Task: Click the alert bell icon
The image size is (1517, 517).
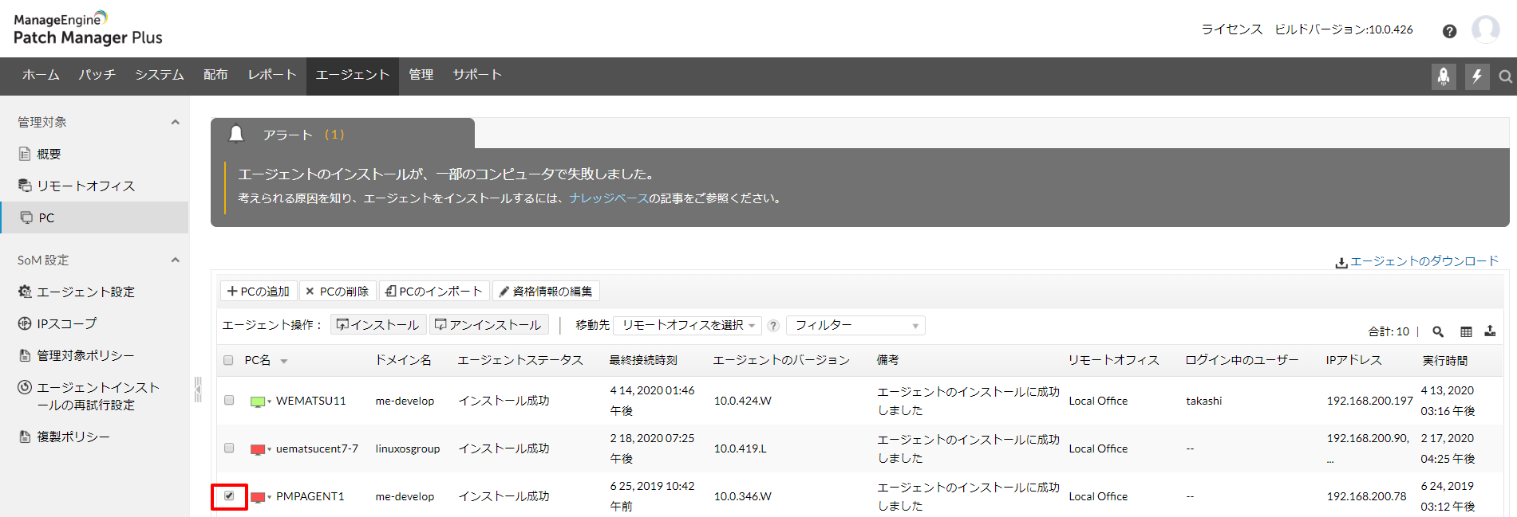Action: 236,134
